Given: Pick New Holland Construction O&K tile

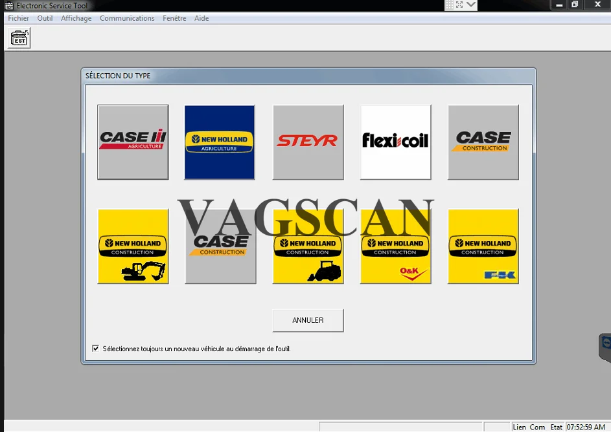Looking at the screenshot, I should (395, 246).
